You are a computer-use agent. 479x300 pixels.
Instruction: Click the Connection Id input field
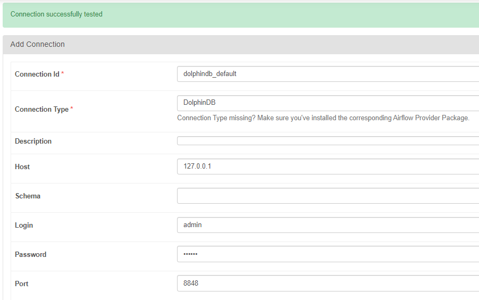coord(328,74)
